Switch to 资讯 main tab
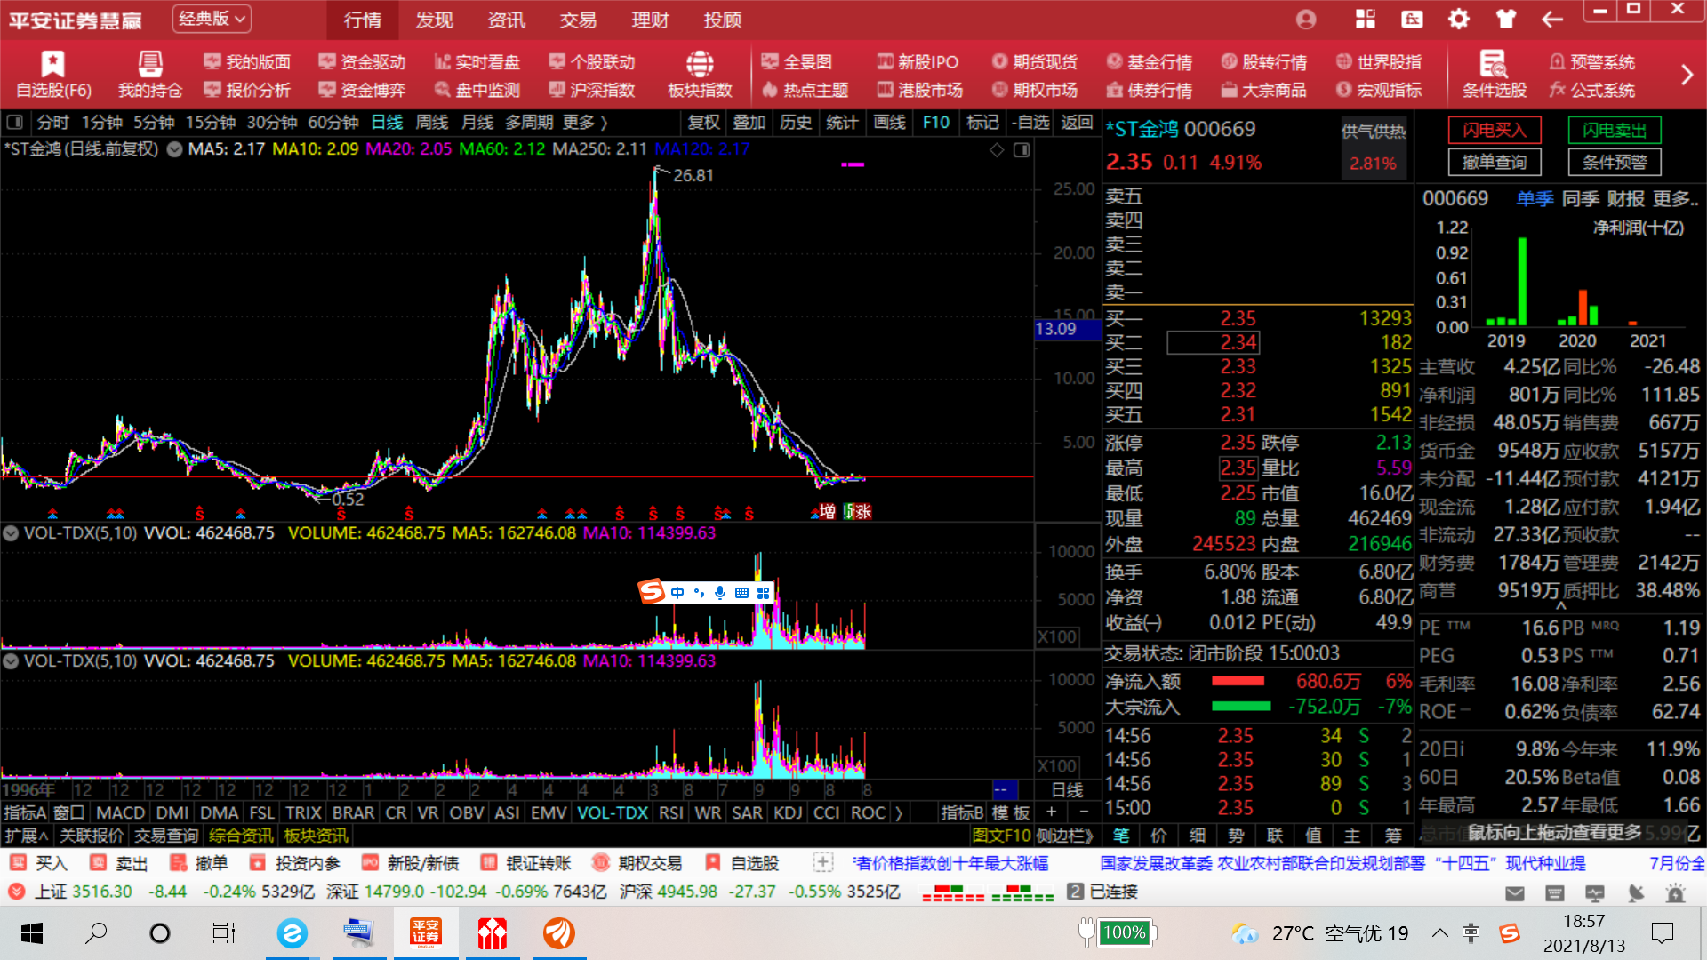This screenshot has width=1707, height=960. click(x=506, y=20)
